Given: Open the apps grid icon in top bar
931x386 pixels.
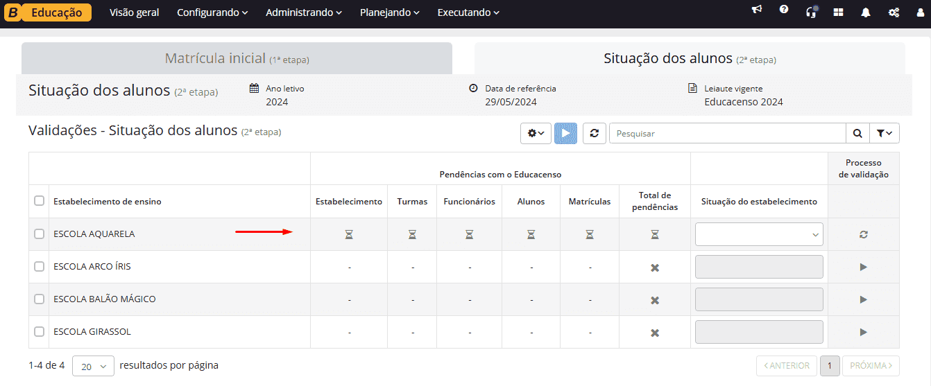Looking at the screenshot, I should tap(838, 12).
